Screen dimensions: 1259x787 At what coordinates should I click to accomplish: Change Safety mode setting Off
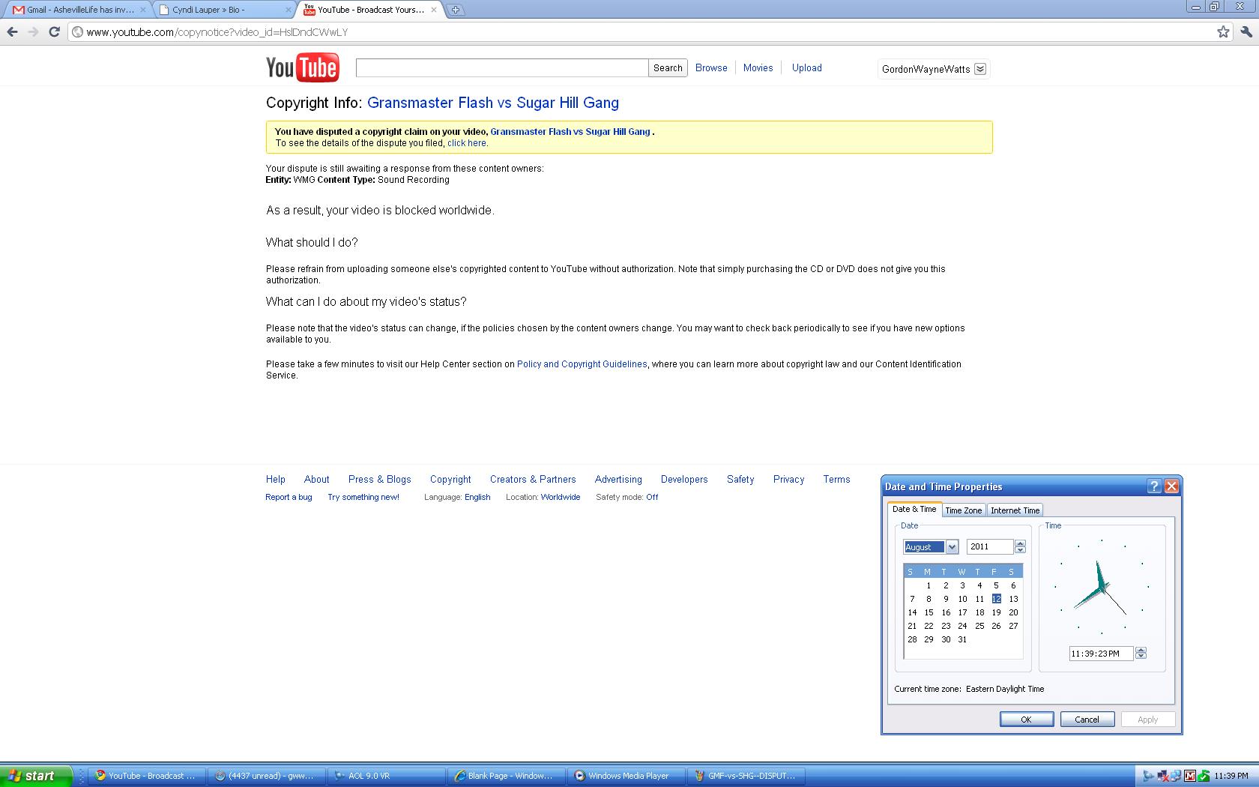652,497
